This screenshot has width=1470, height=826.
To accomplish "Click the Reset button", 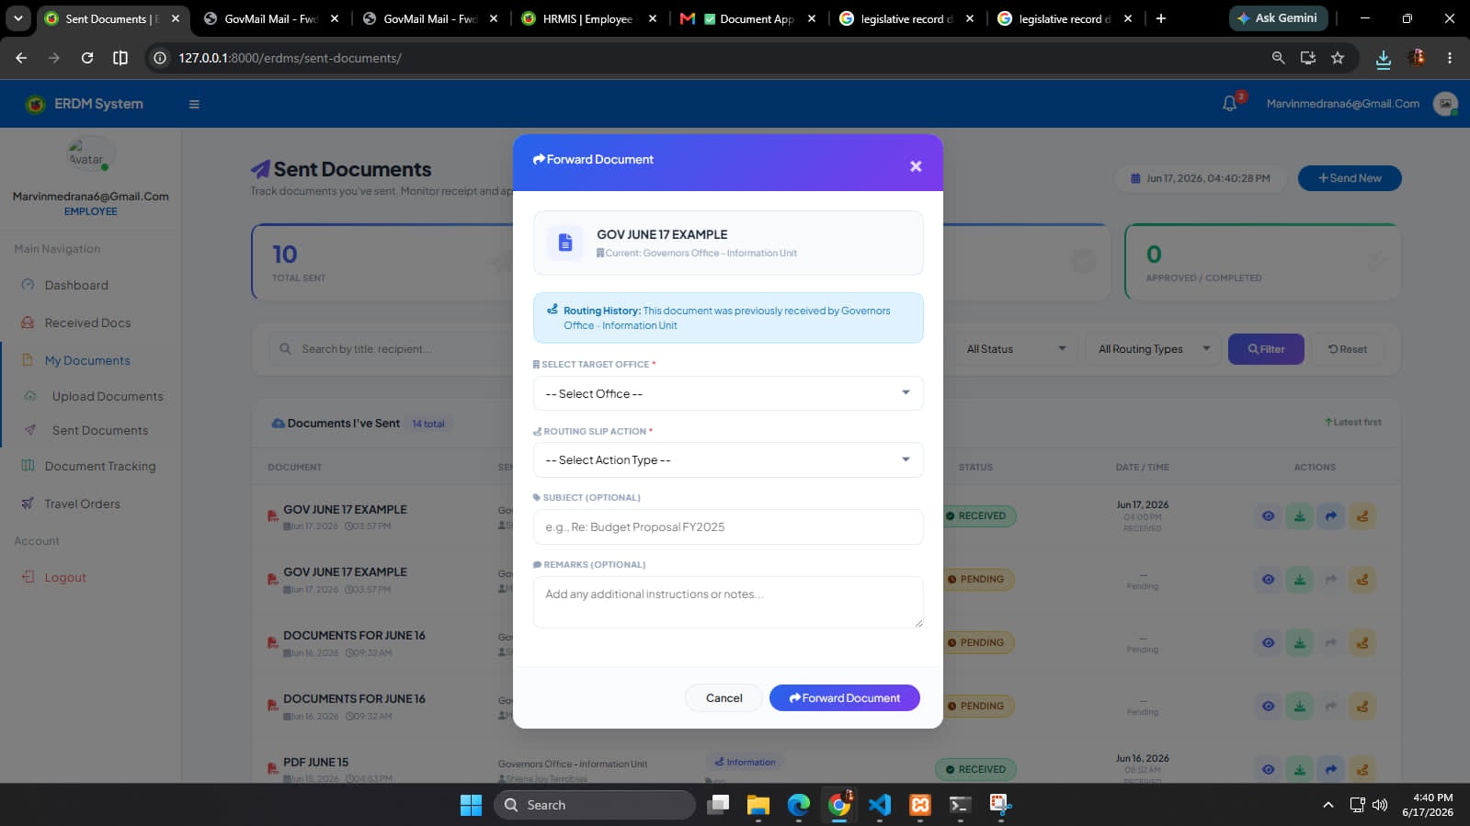I will [x=1347, y=349].
